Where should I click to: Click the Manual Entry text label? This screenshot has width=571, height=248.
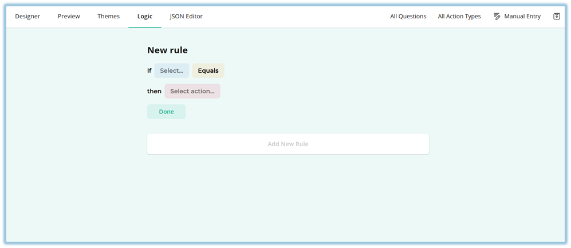click(x=522, y=17)
